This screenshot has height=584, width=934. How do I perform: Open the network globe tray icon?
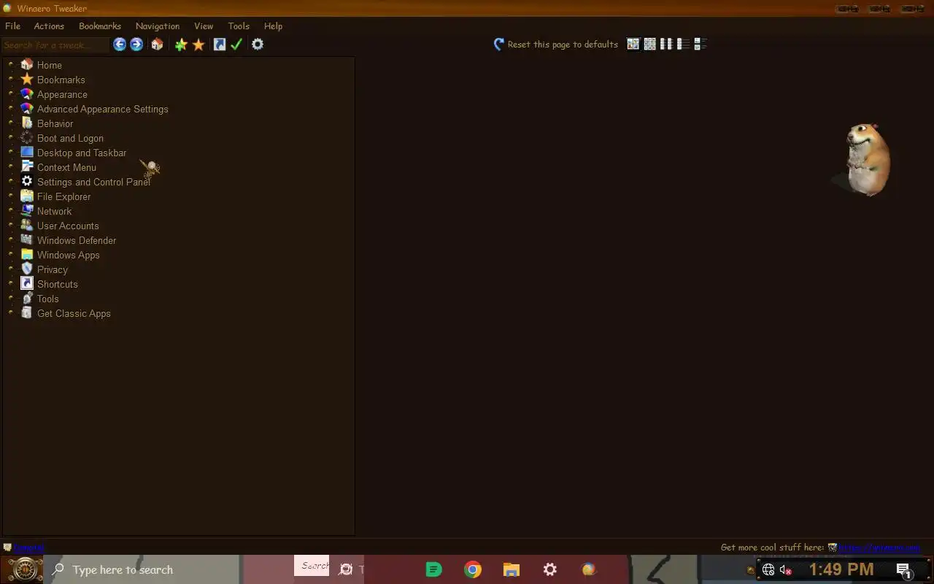(x=768, y=570)
